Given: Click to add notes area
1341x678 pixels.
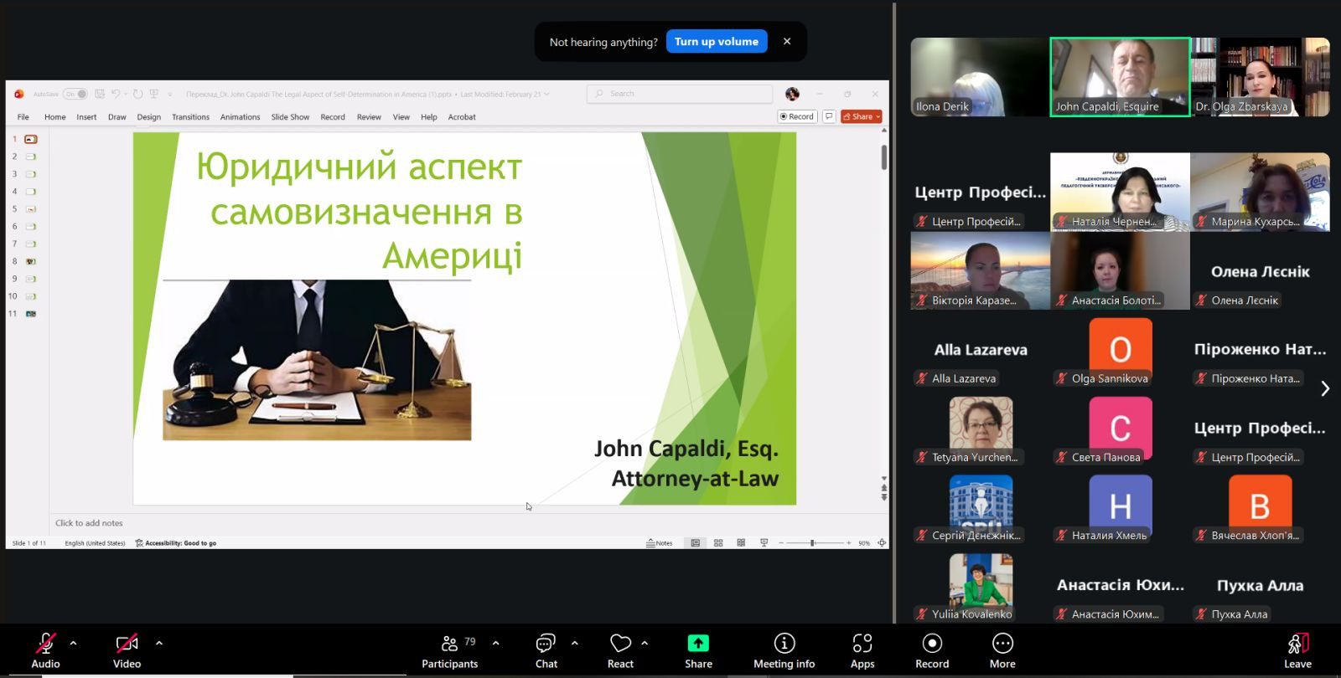Looking at the screenshot, I should 89,523.
